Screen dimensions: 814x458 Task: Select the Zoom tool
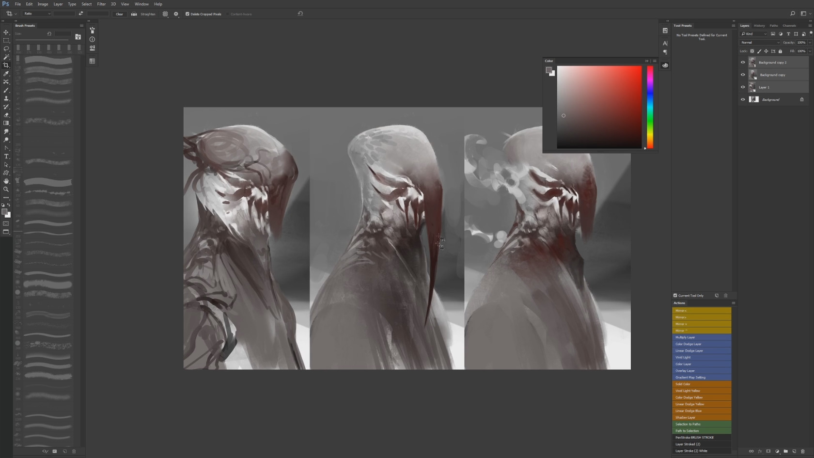(x=6, y=189)
